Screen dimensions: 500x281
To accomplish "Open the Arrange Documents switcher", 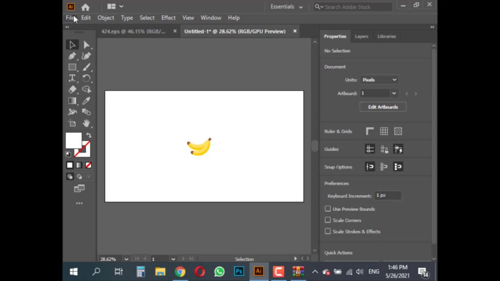I will click(x=115, y=6).
